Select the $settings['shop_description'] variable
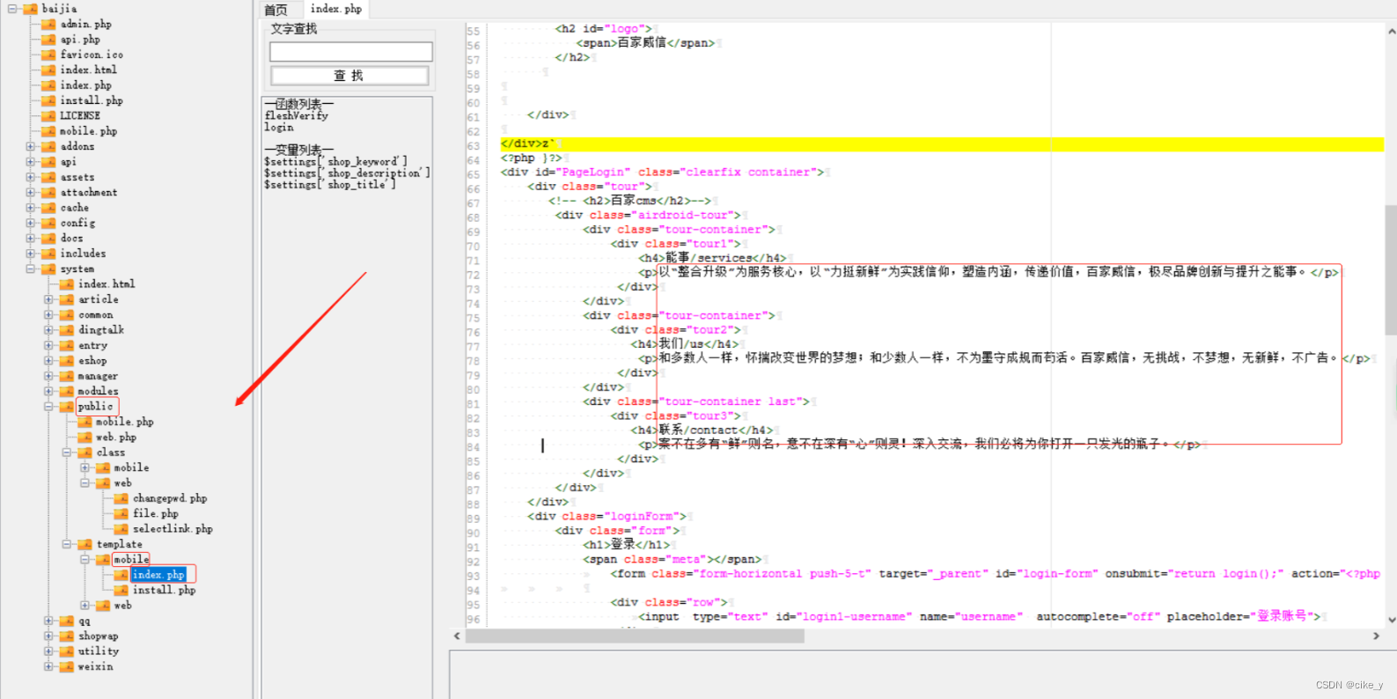Viewport: 1397px width, 699px height. [347, 173]
